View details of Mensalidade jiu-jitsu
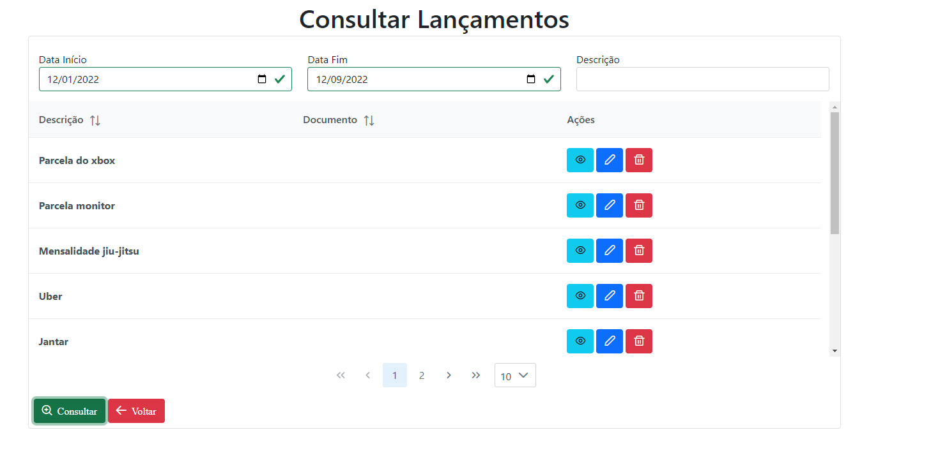The image size is (931, 467). (580, 250)
